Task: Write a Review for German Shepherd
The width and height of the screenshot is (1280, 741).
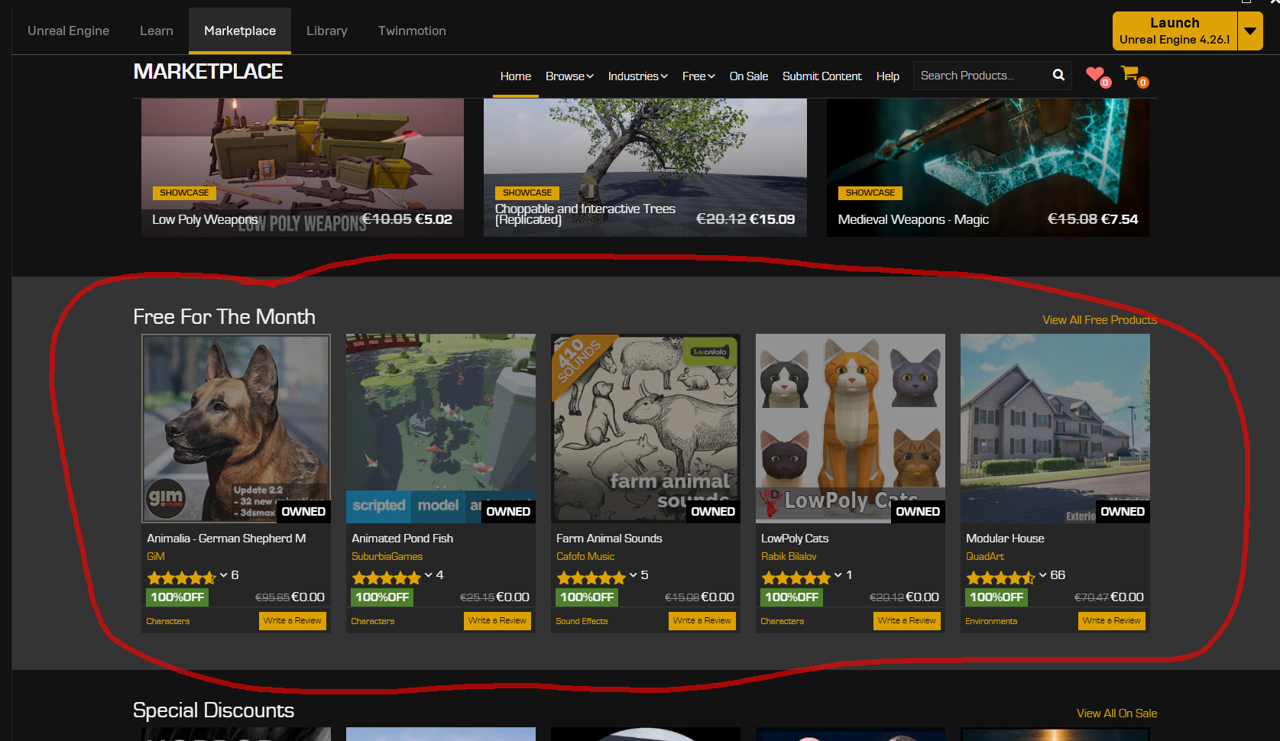Action: coord(293,621)
